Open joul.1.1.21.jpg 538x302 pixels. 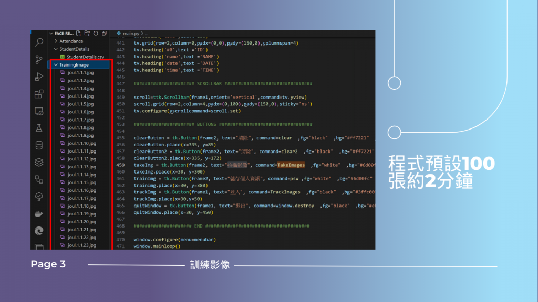click(x=82, y=230)
